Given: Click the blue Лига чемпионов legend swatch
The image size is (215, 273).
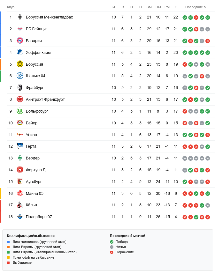Looking at the screenshot, I should [x=8, y=242].
